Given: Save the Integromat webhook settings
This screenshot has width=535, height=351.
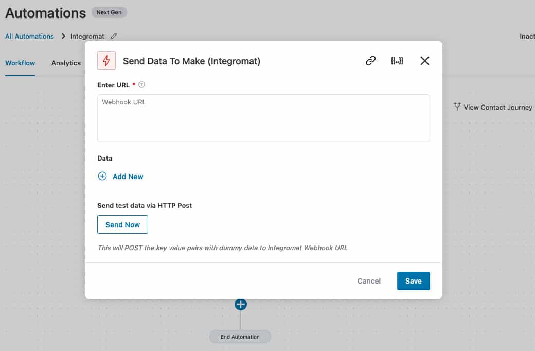Looking at the screenshot, I should (x=413, y=281).
